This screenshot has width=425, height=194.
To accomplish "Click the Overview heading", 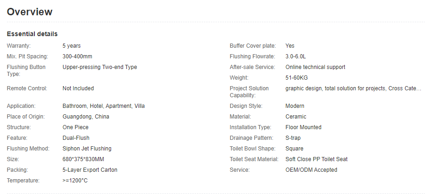I will point(30,12).
